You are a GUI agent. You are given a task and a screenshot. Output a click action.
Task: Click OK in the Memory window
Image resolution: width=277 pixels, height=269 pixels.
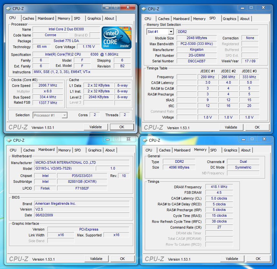[258, 259]
